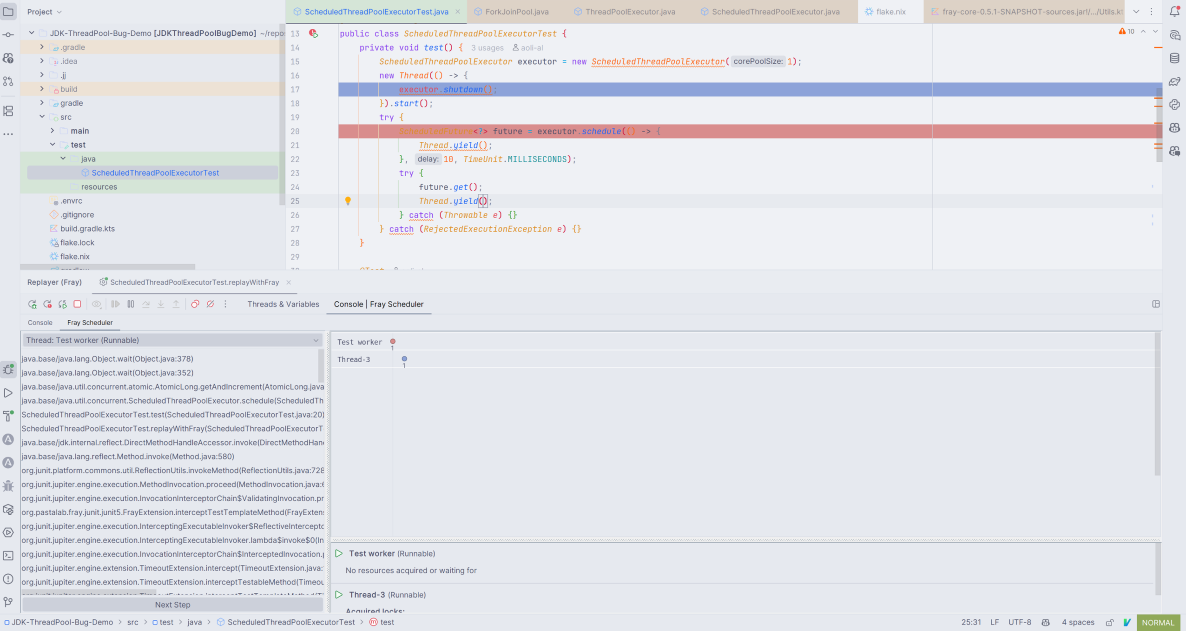The width and height of the screenshot is (1186, 631).
Task: Click the debug layout settings icon
Action: (1156, 304)
